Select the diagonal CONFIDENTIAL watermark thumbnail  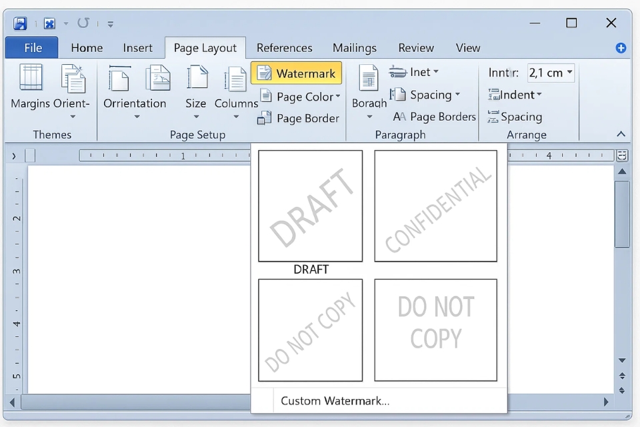point(435,205)
